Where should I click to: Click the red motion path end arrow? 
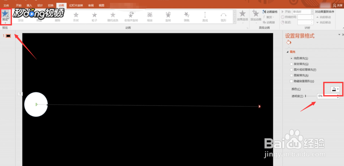(x=260, y=107)
